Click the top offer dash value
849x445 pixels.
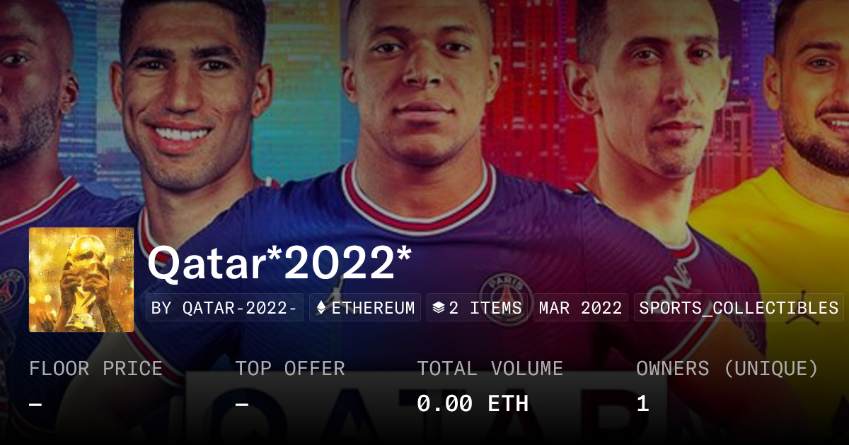tap(242, 404)
